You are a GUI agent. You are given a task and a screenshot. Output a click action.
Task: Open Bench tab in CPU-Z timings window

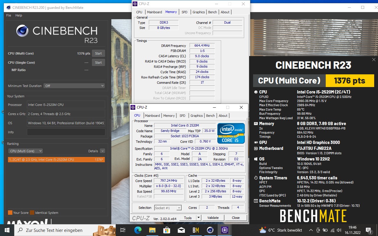coord(212,12)
